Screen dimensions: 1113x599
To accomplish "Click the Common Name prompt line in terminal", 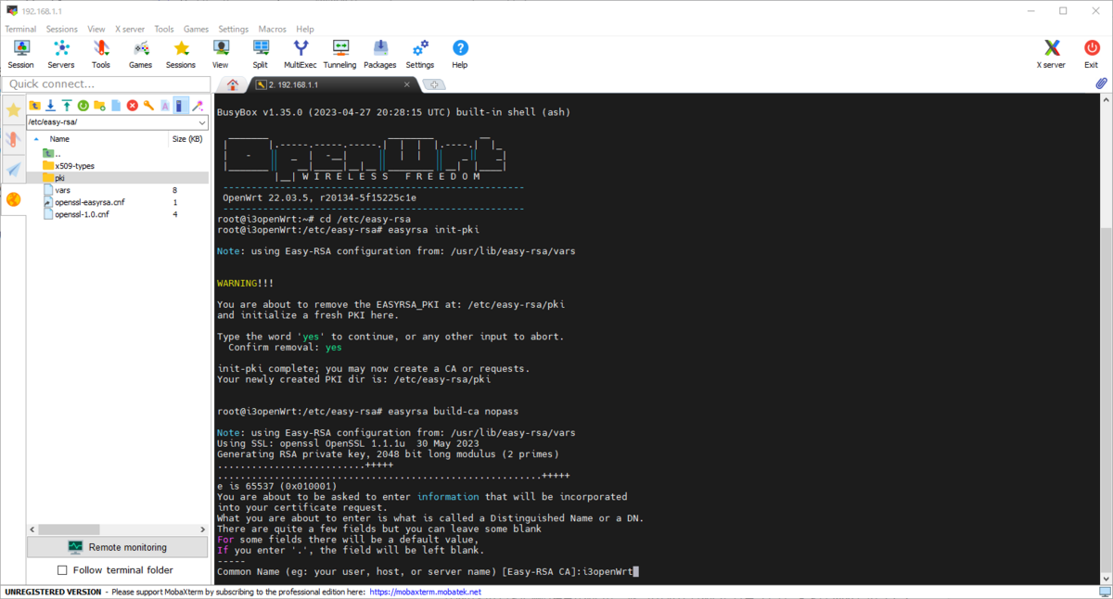I will [428, 572].
